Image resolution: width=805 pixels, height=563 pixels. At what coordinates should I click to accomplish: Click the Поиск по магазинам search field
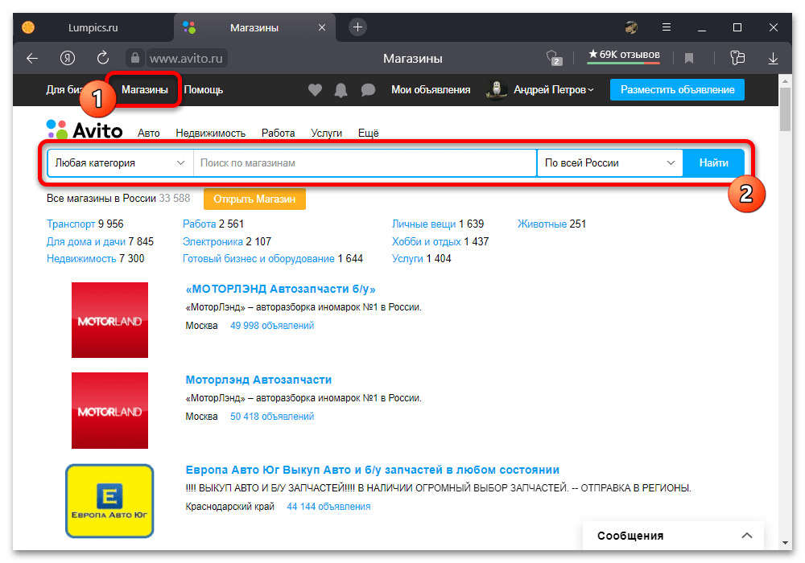click(365, 163)
